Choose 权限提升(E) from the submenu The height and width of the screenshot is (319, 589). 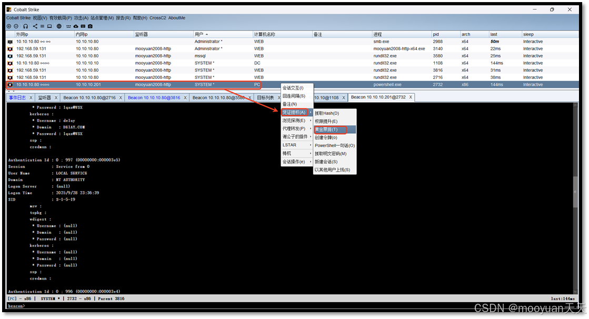tap(334, 122)
